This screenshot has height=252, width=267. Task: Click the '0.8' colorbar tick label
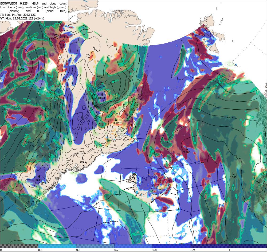(155, 250)
